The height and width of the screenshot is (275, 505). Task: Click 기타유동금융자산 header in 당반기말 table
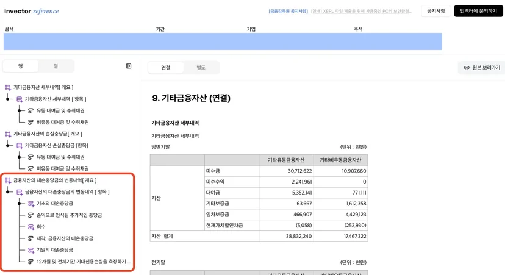tap(286, 160)
